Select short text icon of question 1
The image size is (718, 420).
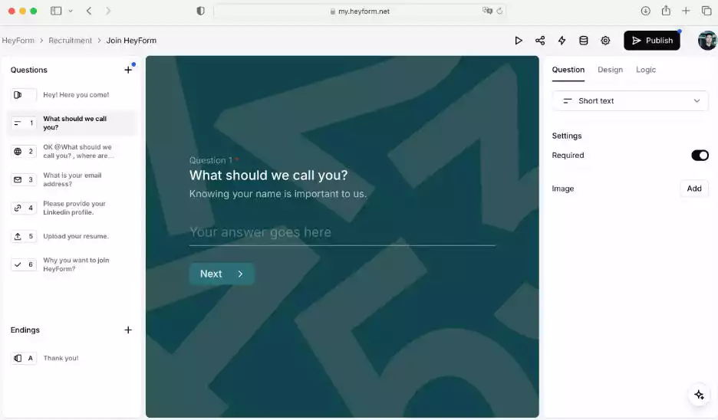click(18, 123)
